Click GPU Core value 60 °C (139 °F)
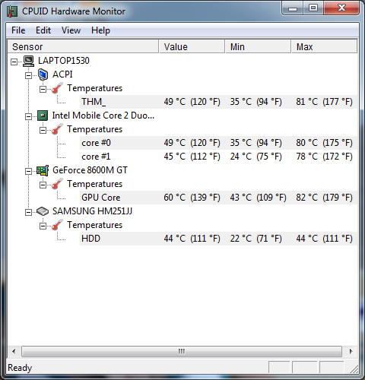 (x=192, y=198)
